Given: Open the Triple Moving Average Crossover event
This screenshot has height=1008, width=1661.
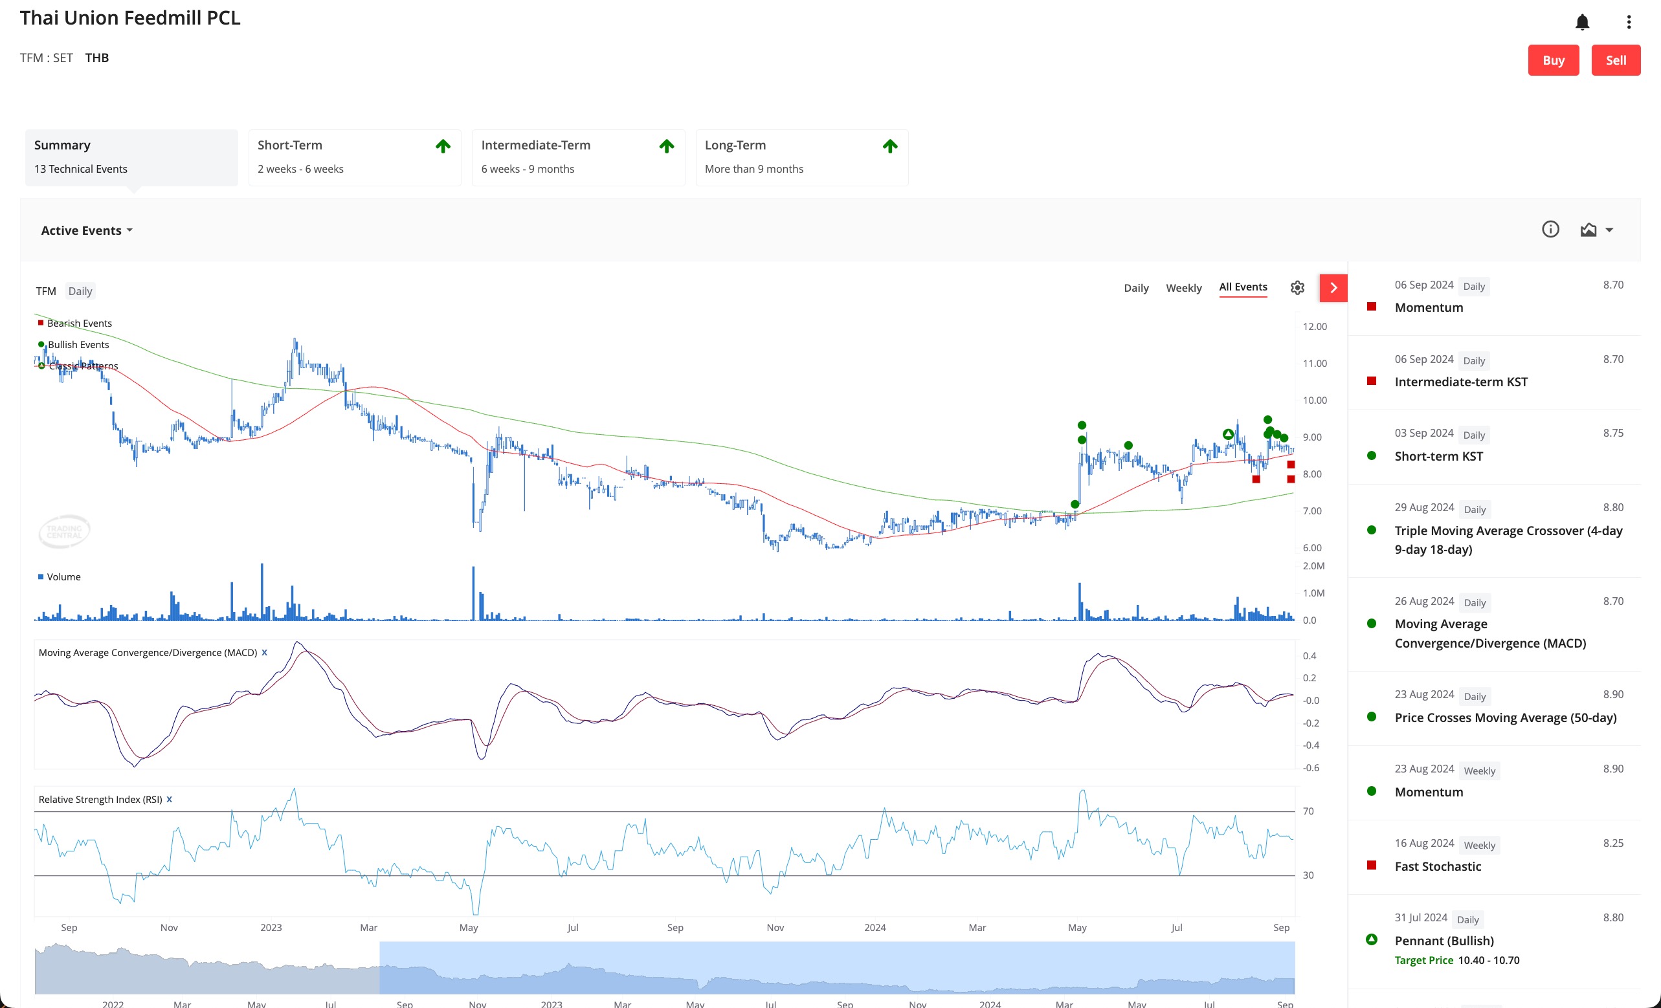Looking at the screenshot, I should (x=1494, y=531).
